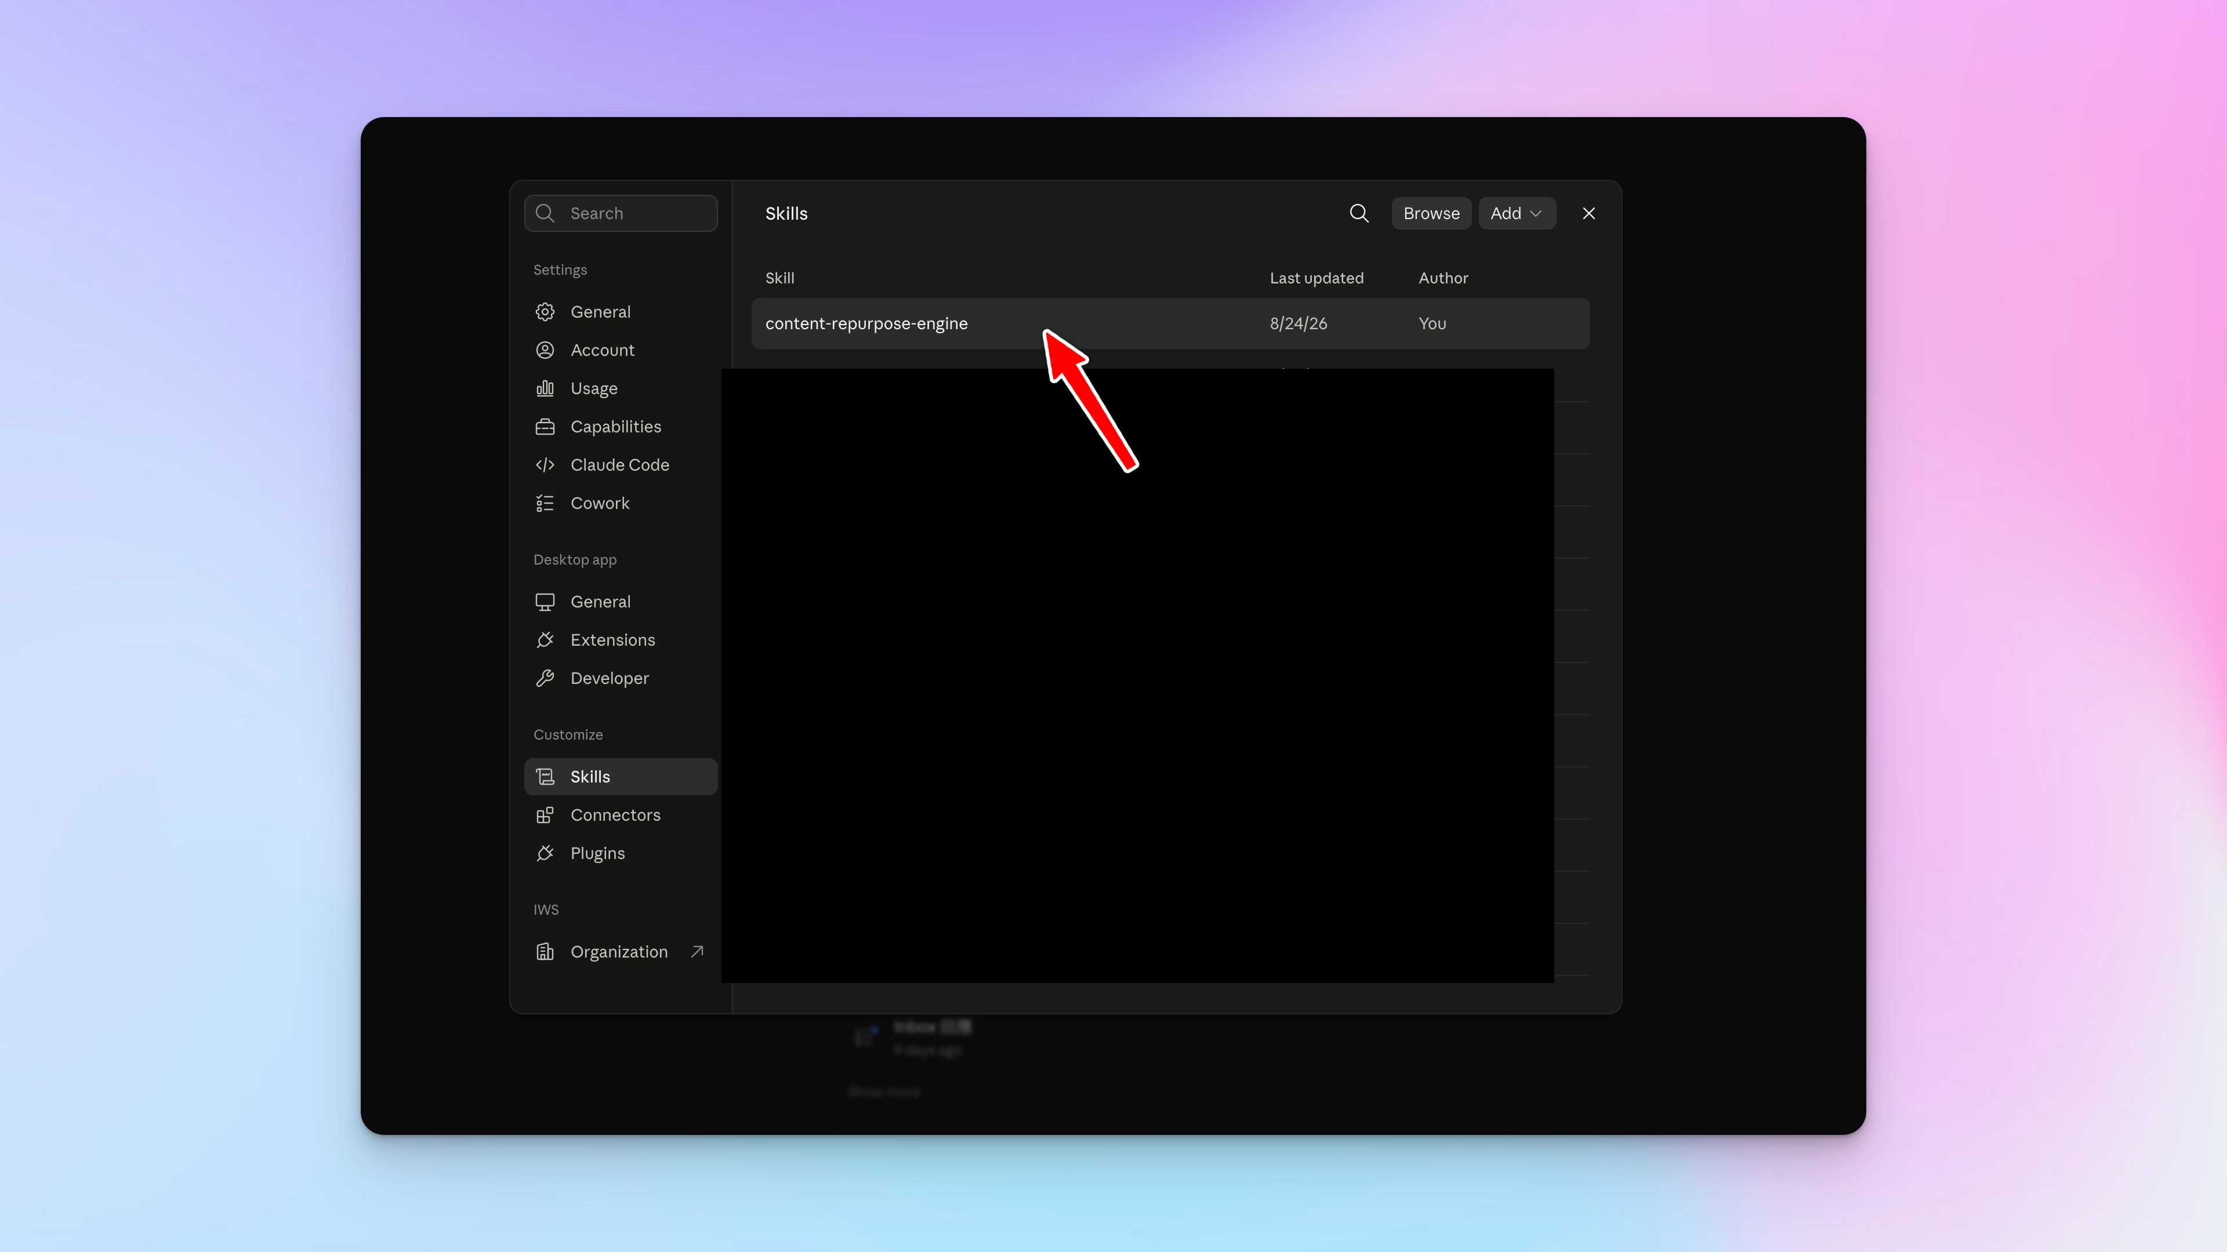Open Capabilities settings

click(x=615, y=427)
